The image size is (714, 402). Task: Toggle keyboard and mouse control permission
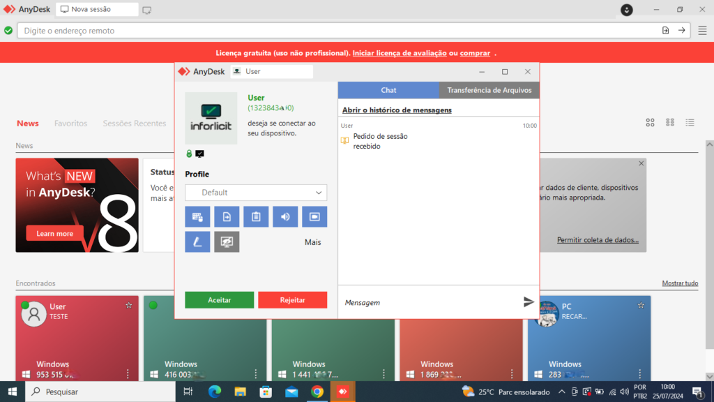197,217
